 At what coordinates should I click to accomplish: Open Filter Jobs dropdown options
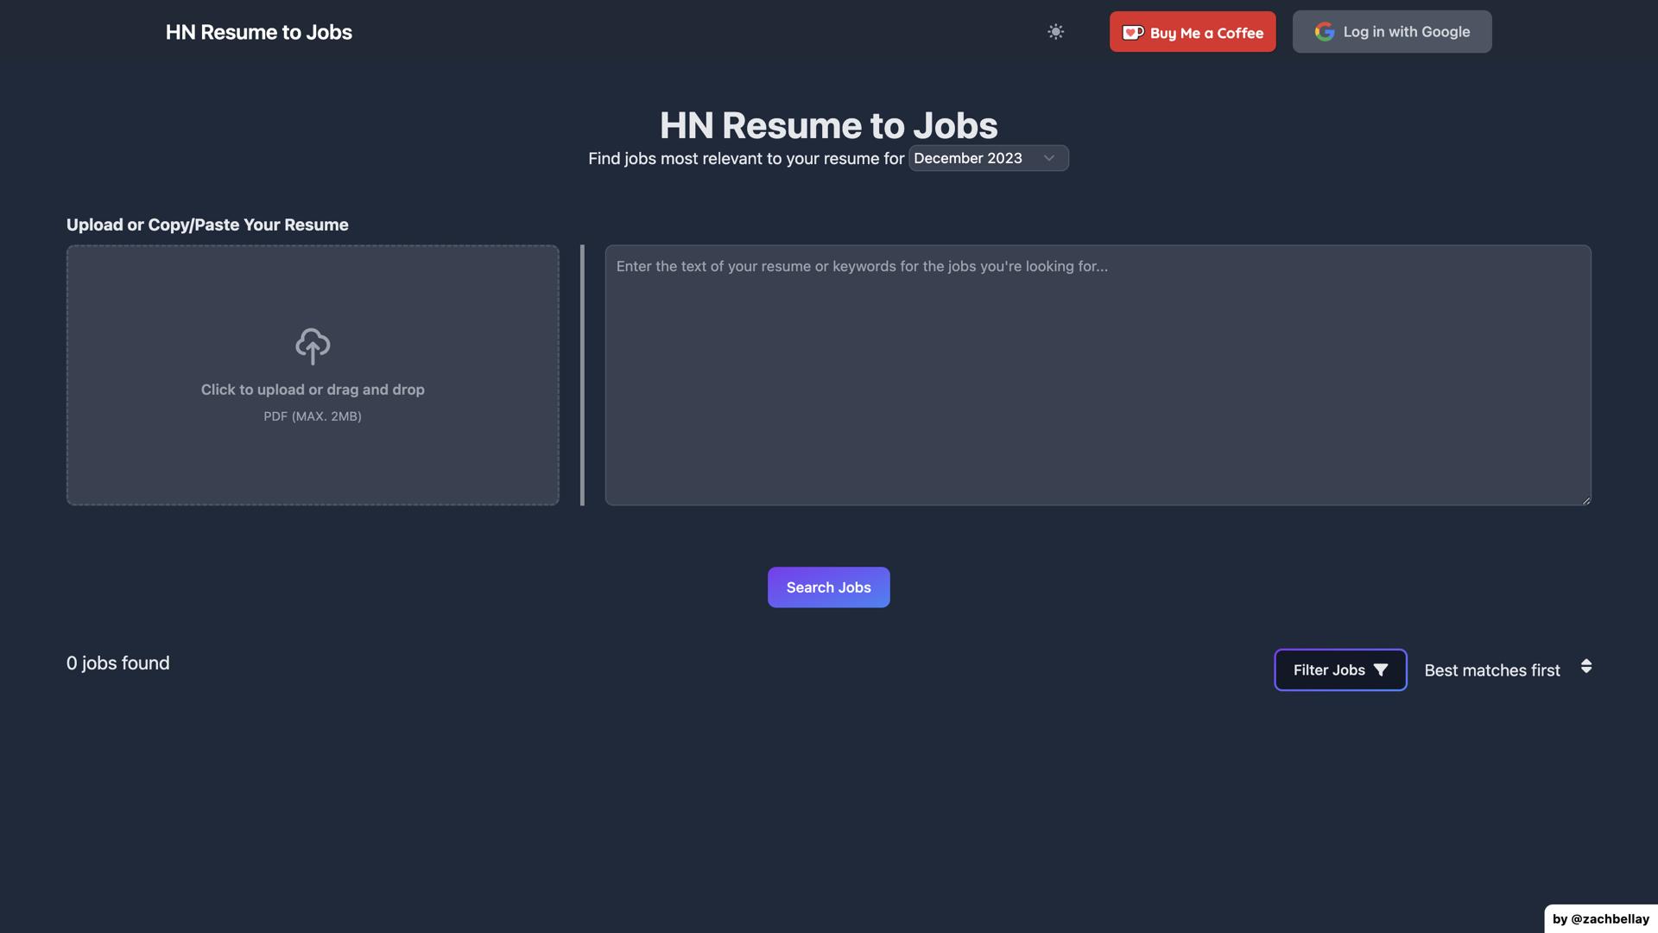[x=1339, y=670]
